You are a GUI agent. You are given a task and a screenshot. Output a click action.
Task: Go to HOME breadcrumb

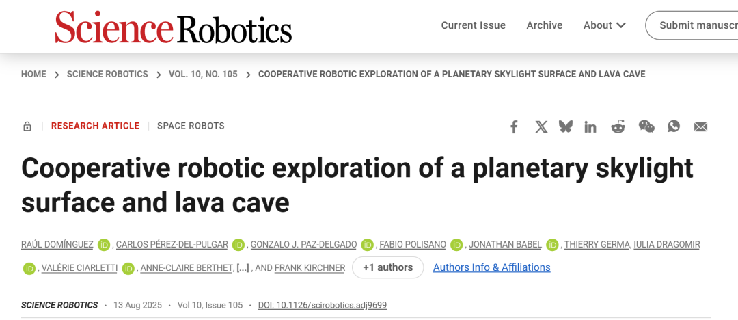click(x=34, y=75)
